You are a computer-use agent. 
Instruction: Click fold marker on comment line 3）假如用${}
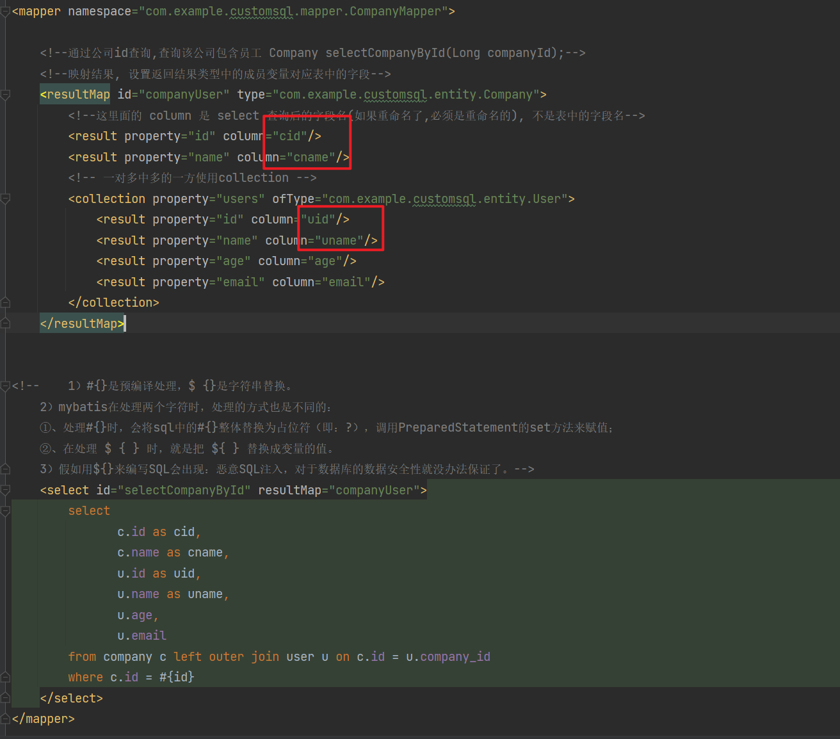pos(5,469)
